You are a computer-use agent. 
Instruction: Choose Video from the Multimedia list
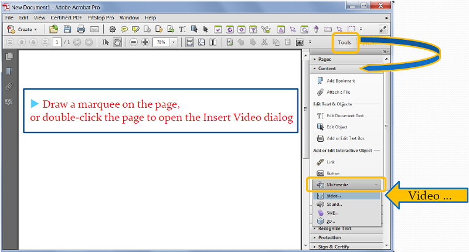click(334, 195)
